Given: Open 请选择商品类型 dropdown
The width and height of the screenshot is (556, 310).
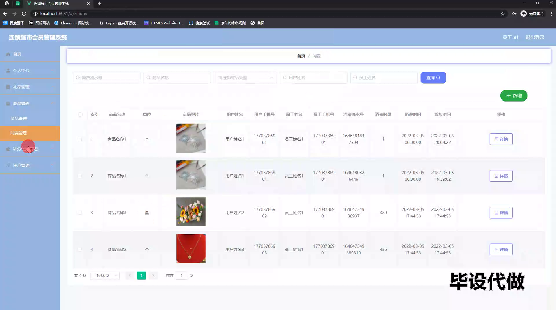Looking at the screenshot, I should click(245, 77).
